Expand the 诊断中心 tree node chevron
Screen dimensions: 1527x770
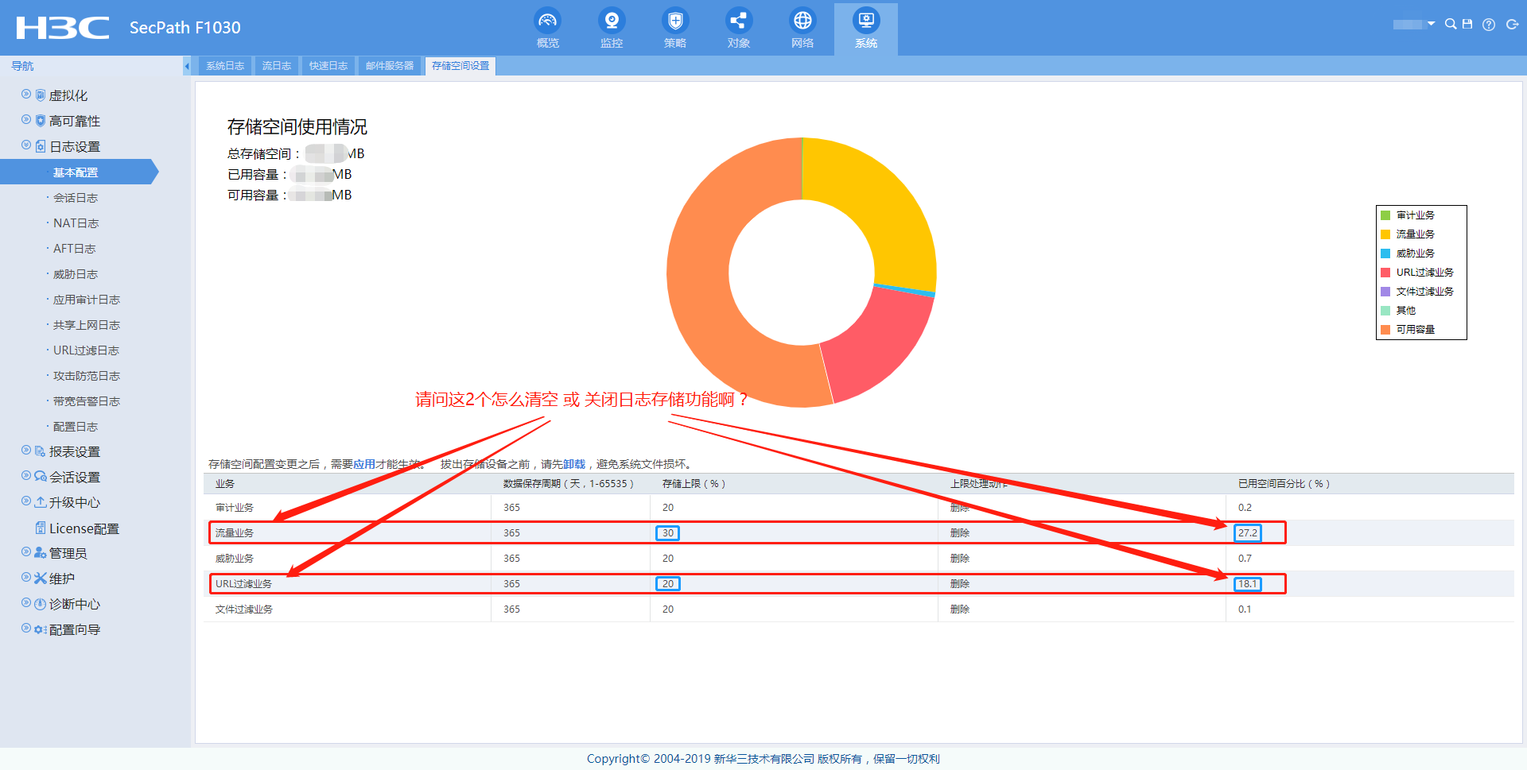(x=26, y=603)
